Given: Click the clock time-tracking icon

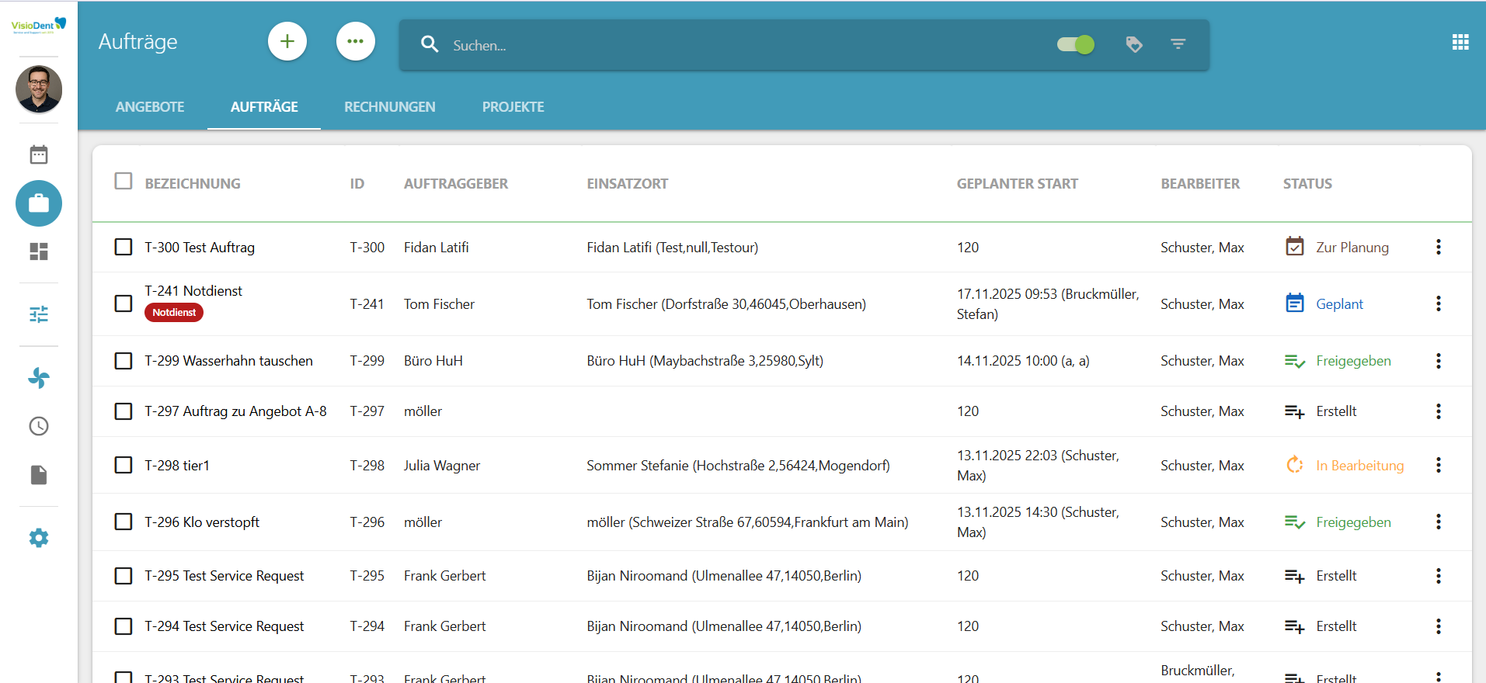Looking at the screenshot, I should [x=39, y=426].
